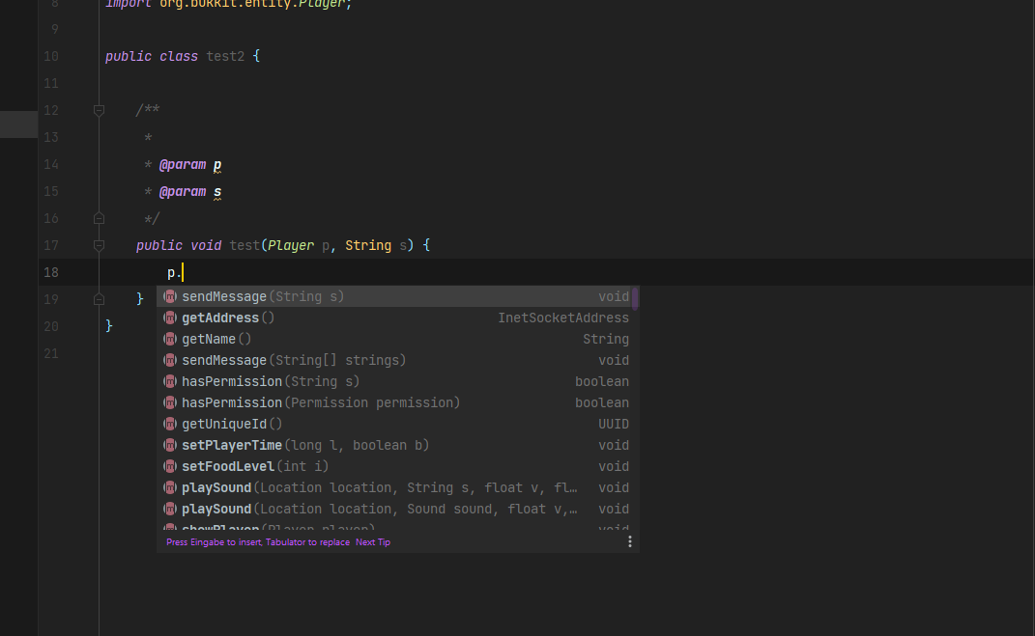The height and width of the screenshot is (636, 1035).
Task: Click method icon next to getName() suggestion
Action: click(170, 339)
